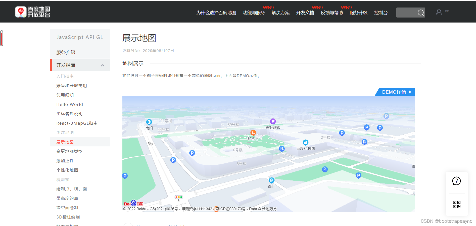The image size is (476, 226).
Task: Click the help question mark icon
Action: (456, 181)
